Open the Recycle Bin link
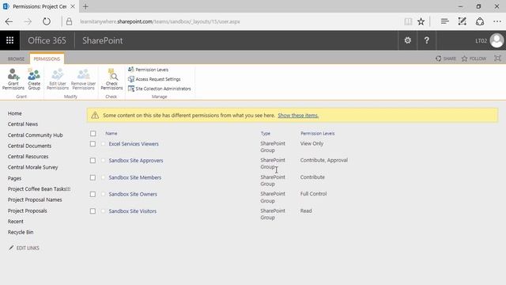506x285 pixels. 21,232
